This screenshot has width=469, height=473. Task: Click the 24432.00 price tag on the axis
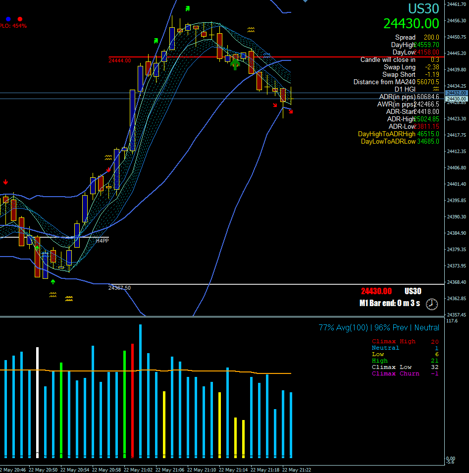[457, 93]
